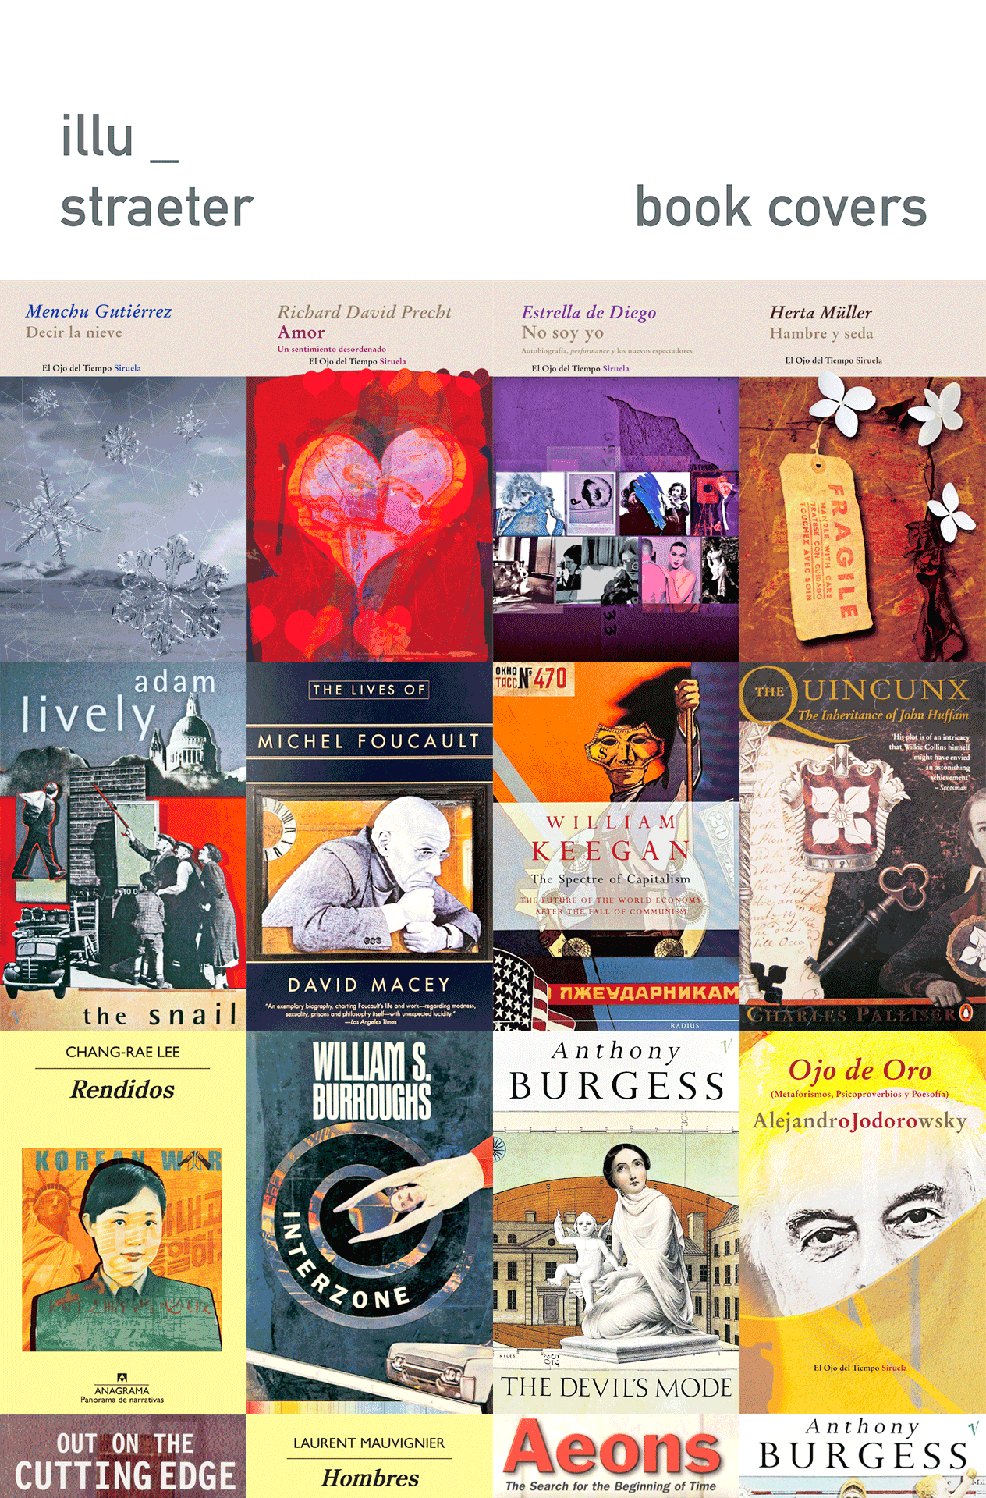Viewport: 986px width, 1498px height.
Task: Open 'Out on the Cutting Edge' cover
Action: coord(123,1456)
